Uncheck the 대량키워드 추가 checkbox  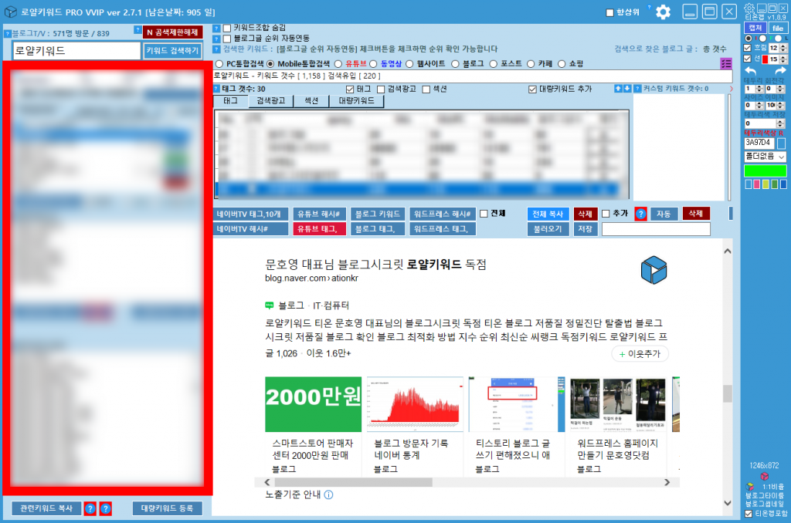point(532,89)
